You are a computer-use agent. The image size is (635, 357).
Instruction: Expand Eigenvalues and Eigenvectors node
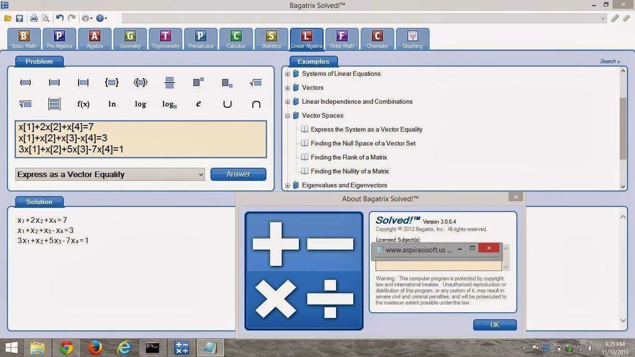pyautogui.click(x=287, y=185)
